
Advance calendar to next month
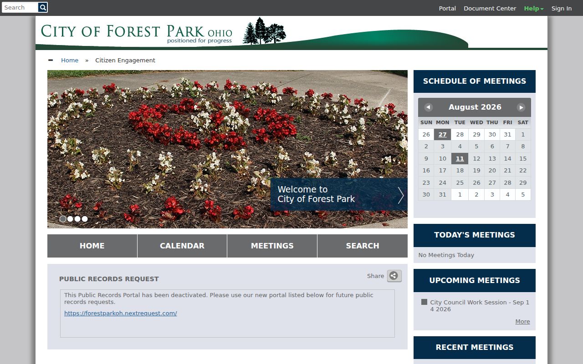click(x=521, y=107)
